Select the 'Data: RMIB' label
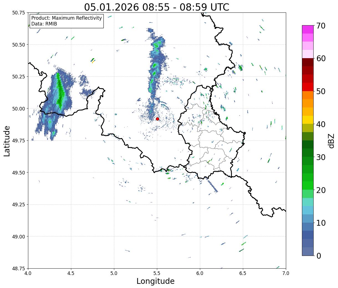Image resolution: width=338 pixels, height=288 pixels. pos(44,24)
